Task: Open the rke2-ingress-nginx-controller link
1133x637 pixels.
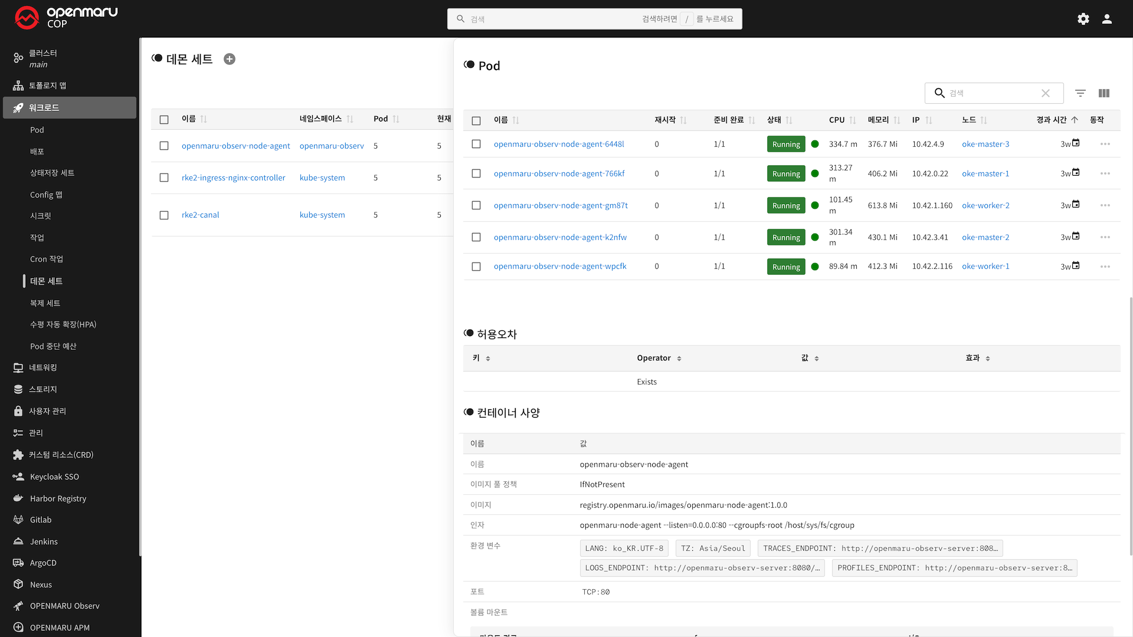Action: pos(233,178)
